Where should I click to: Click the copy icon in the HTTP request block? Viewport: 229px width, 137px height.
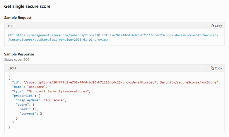(x=212, y=26)
